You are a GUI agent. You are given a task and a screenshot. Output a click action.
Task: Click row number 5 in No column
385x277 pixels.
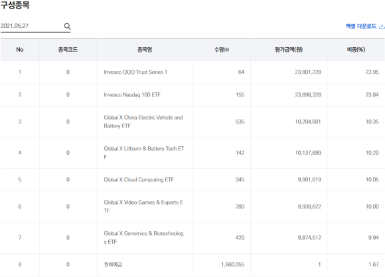(20, 179)
